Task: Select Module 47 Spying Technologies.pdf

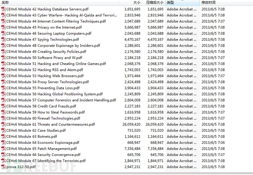Action: pyautogui.click(x=43, y=39)
